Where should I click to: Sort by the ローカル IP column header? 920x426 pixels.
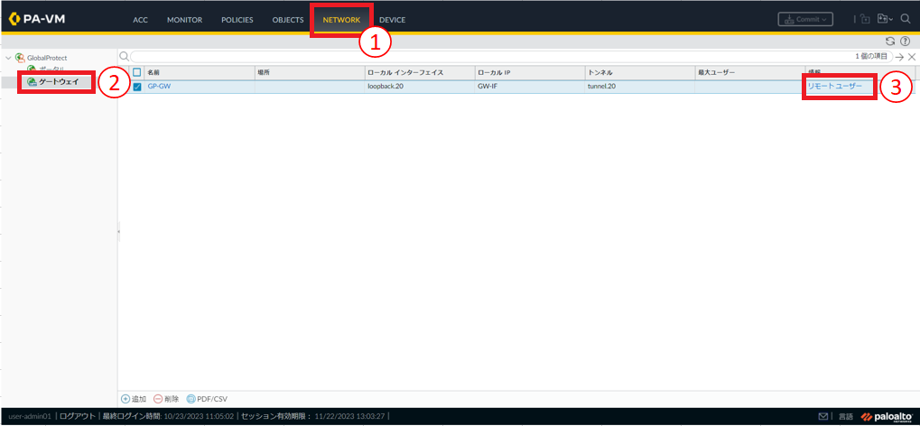[530, 72]
